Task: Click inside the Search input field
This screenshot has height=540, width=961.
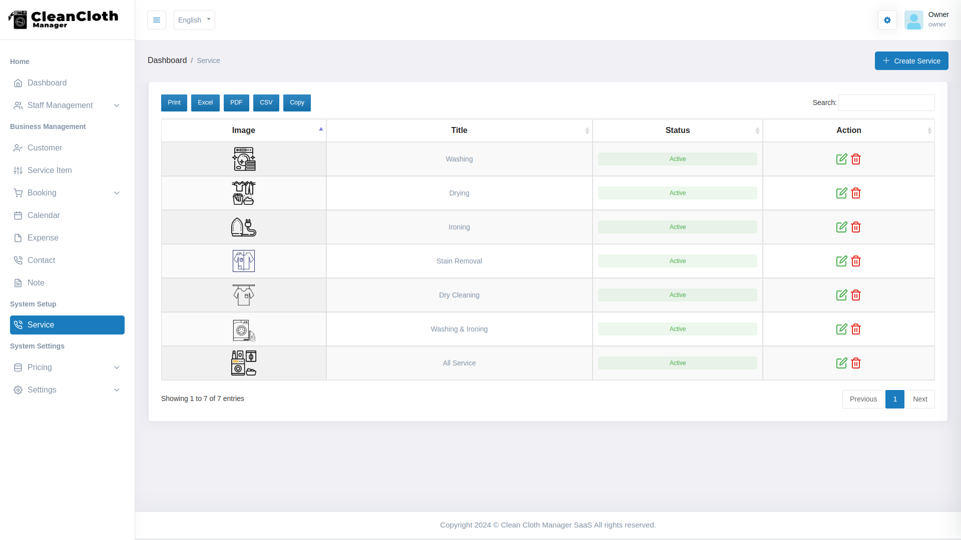Action: (x=886, y=102)
